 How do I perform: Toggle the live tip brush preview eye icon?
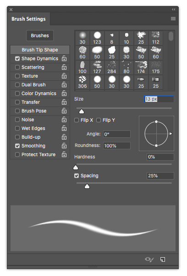click(x=149, y=259)
